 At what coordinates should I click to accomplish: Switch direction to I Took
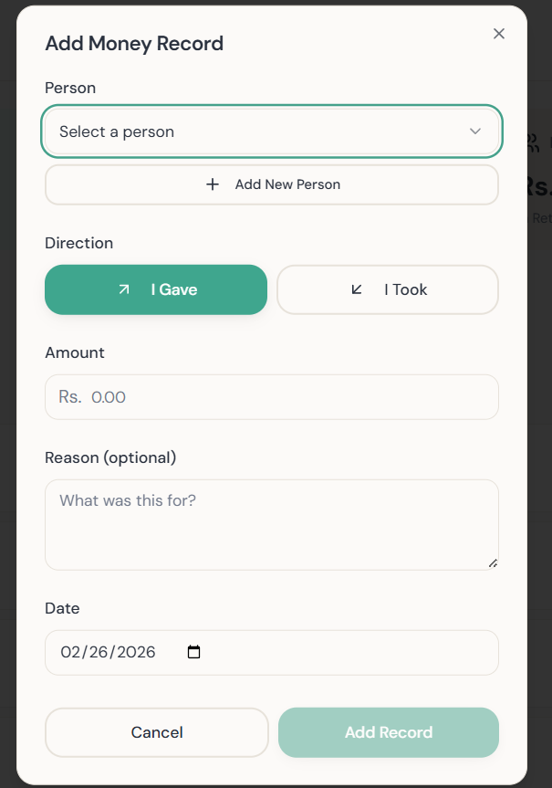[x=387, y=289]
